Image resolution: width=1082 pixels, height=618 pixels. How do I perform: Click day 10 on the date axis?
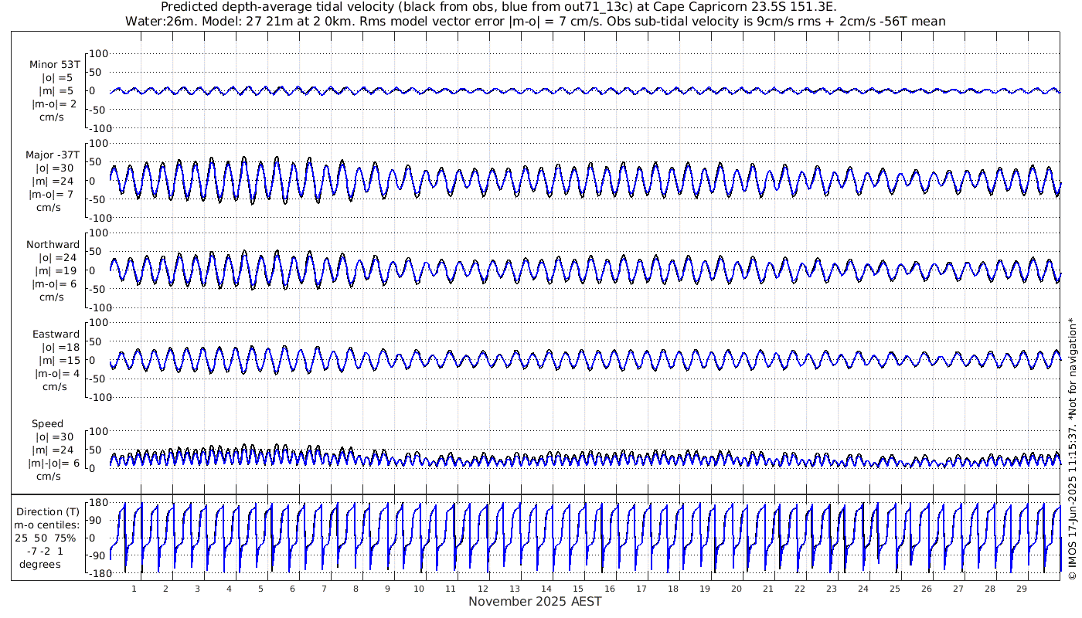tap(419, 589)
